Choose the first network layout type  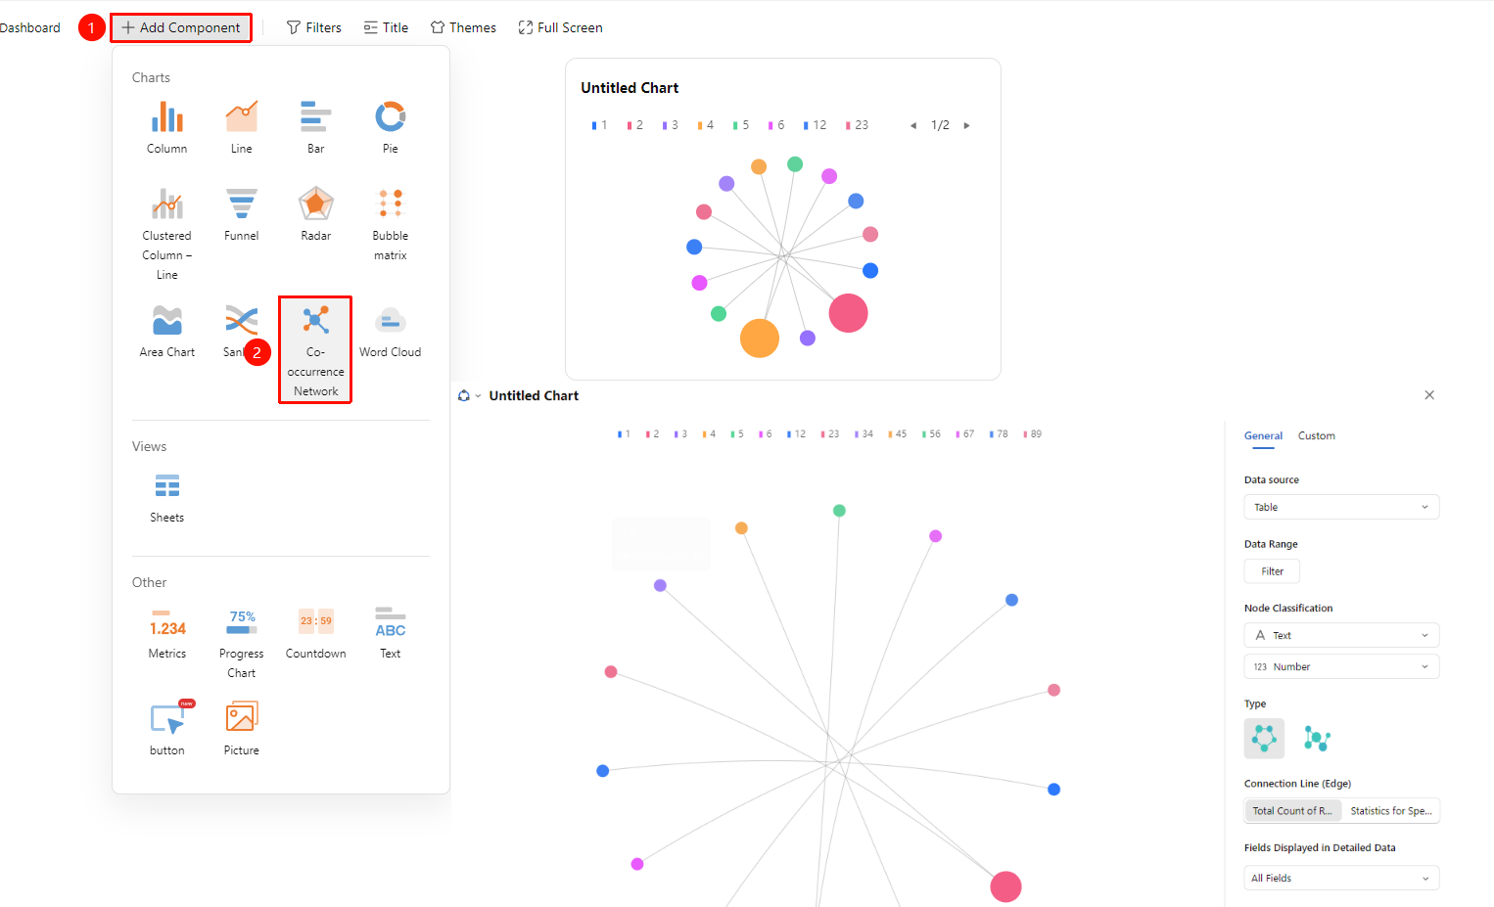(1264, 739)
